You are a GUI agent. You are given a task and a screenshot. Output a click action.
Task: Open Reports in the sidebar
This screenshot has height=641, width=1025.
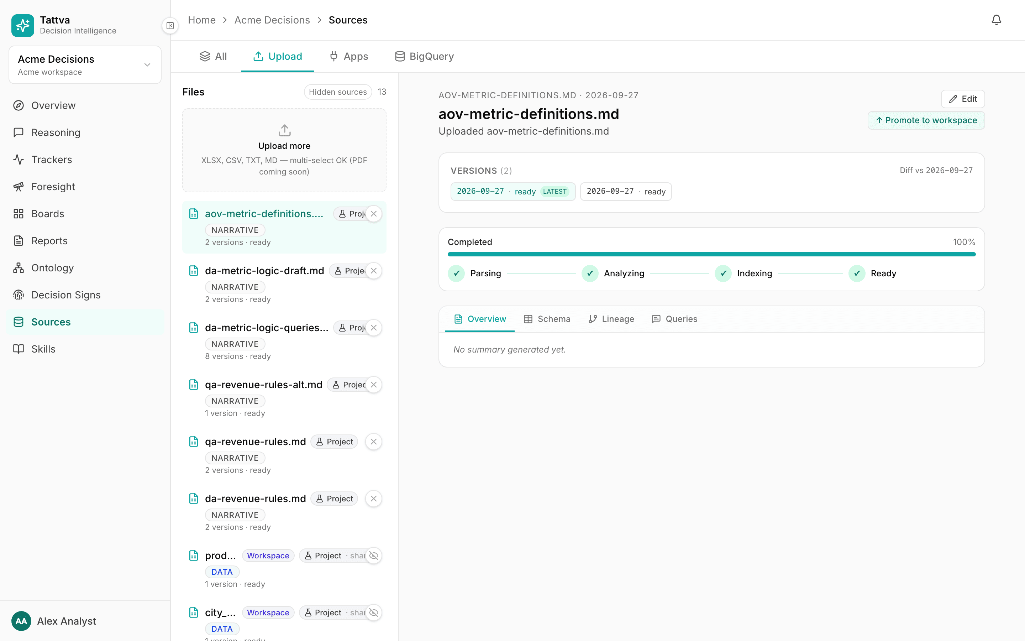tap(85, 241)
